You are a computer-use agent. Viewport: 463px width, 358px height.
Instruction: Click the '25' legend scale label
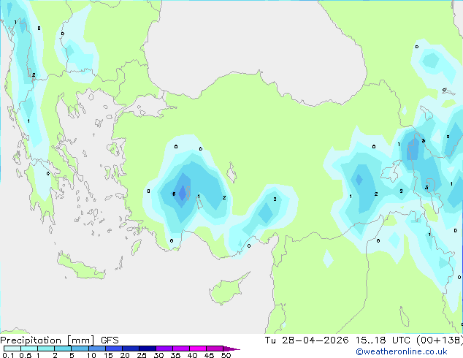coord(142,355)
